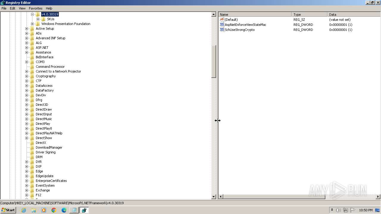Image resolution: width=381 pixels, height=214 pixels.
Task: Select the Advanced INF Setup key
Action: (50, 38)
